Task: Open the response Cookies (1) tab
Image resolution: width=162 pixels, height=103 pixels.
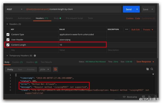Action: (x=17, y=62)
